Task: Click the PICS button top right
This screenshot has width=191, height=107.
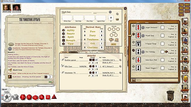Action: tap(187, 8)
